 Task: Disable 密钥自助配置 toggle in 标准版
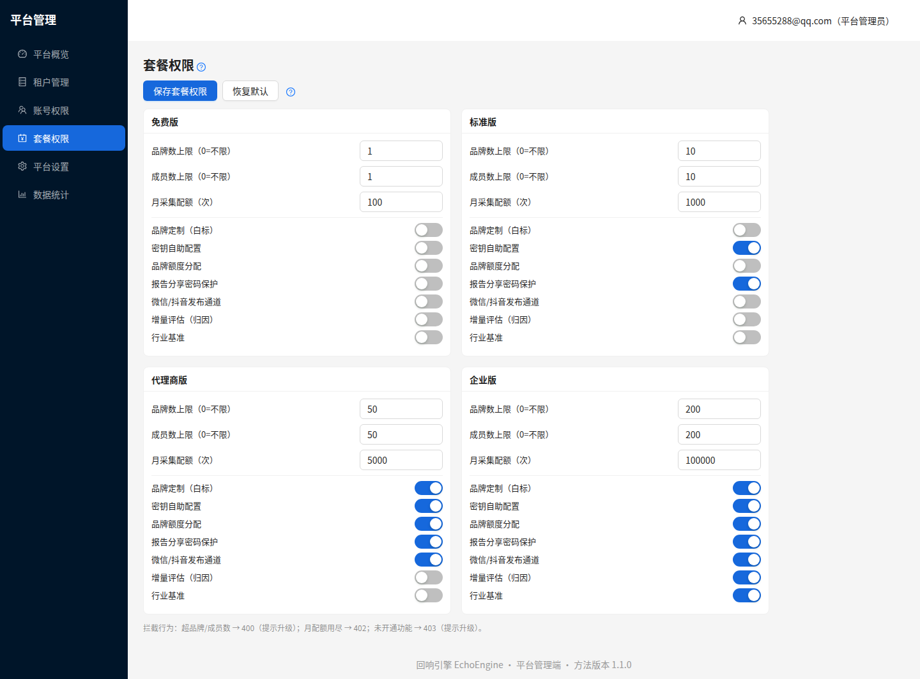click(x=747, y=248)
